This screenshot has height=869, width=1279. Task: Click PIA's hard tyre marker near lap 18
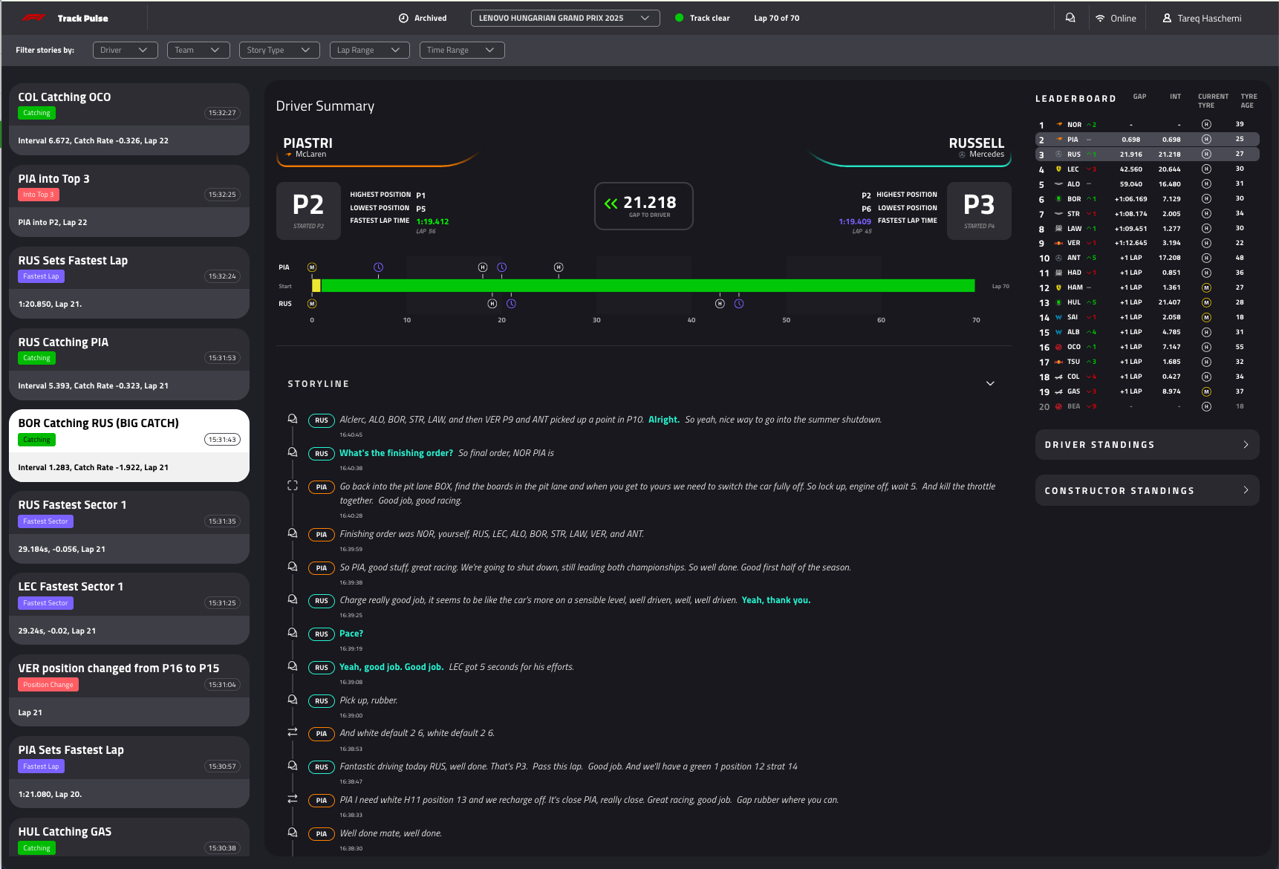tap(483, 267)
